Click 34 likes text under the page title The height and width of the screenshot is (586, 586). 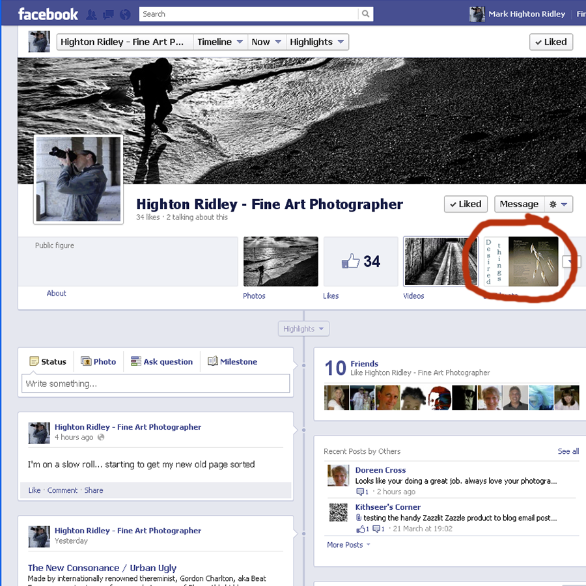(x=148, y=217)
